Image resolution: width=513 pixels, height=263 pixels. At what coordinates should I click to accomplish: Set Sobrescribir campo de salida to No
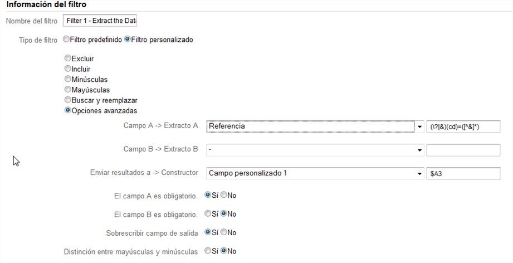coord(224,232)
